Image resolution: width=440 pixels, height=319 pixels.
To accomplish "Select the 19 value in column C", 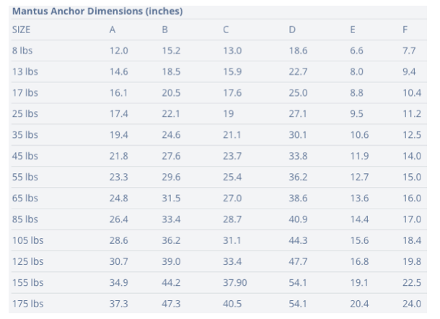I will click(x=229, y=114).
